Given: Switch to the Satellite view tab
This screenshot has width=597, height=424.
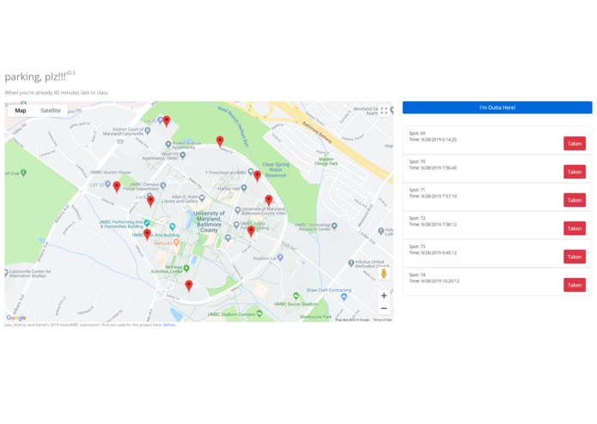Looking at the screenshot, I should click(x=51, y=111).
